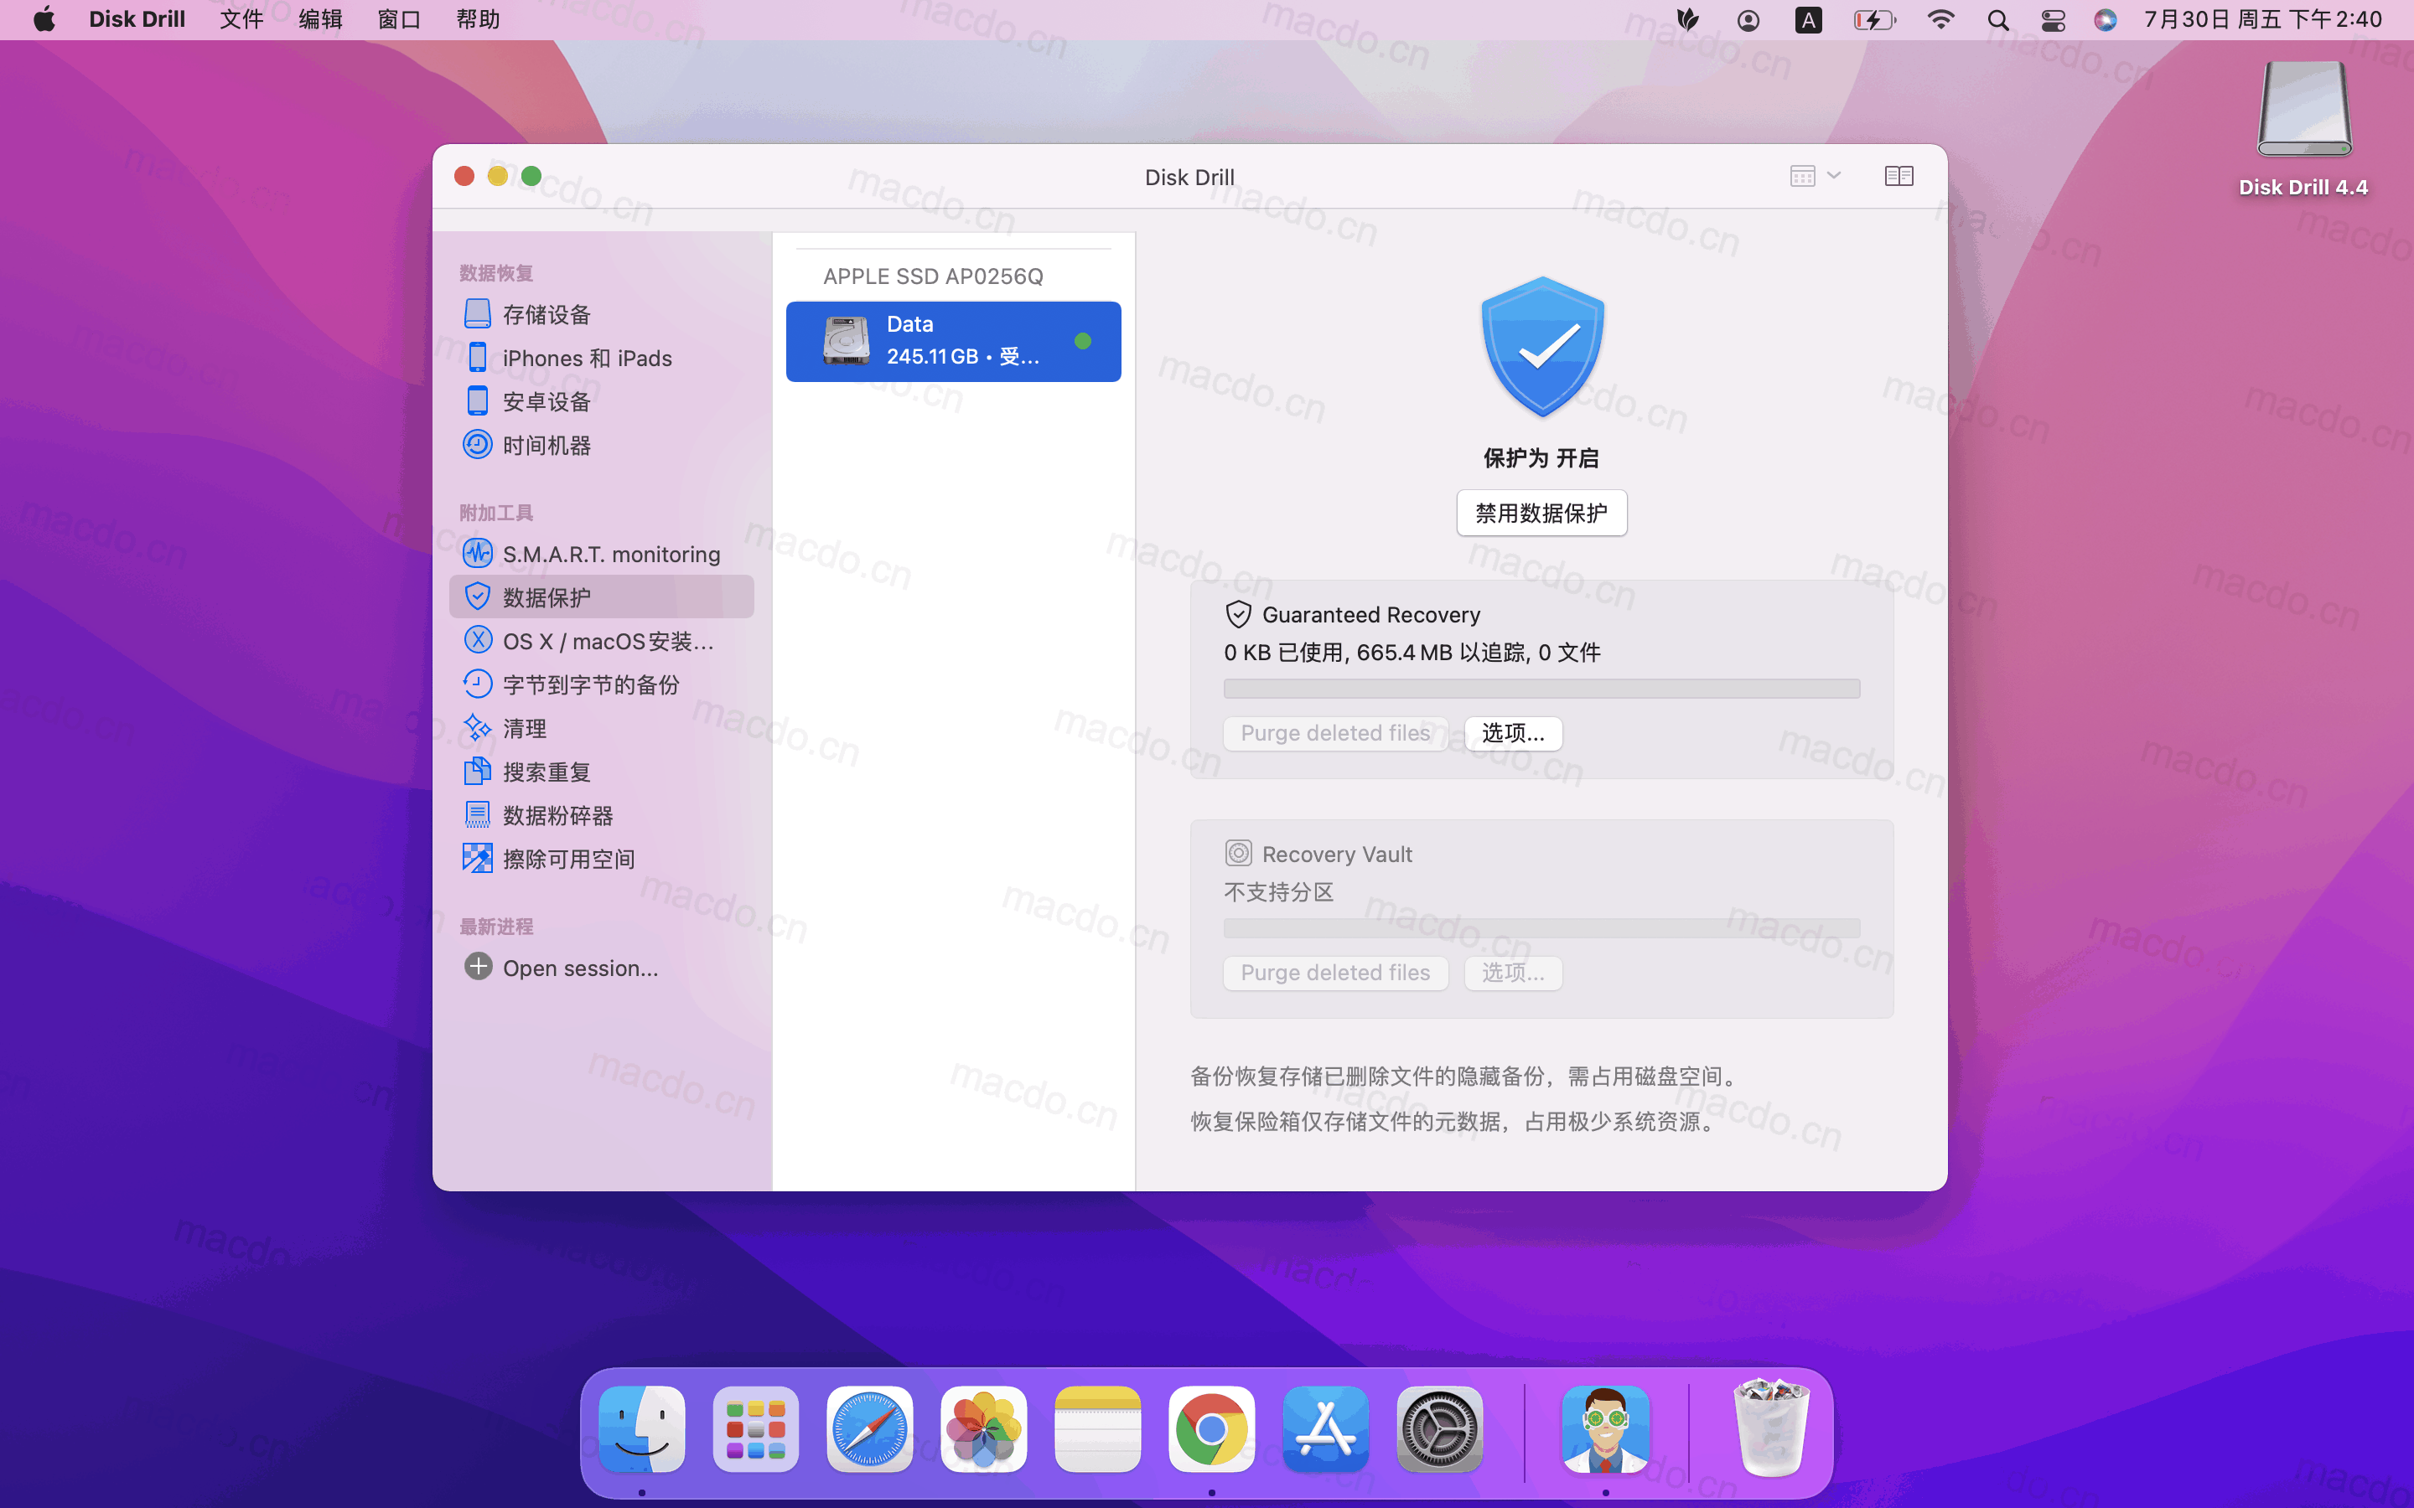Screen dimensions: 2414x1508
Task: Select the Data volume disk row
Action: [x=953, y=341]
